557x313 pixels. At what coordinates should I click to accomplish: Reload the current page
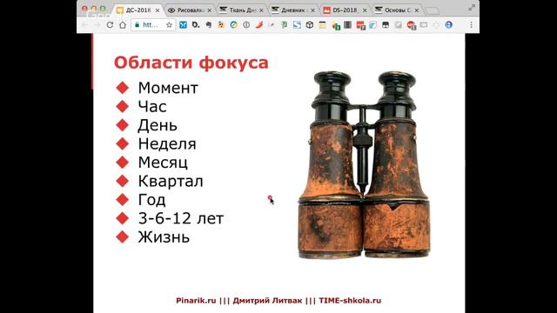pyautogui.click(x=110, y=25)
